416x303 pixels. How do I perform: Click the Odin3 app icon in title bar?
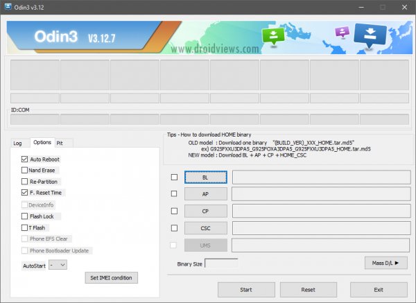tap(8, 7)
